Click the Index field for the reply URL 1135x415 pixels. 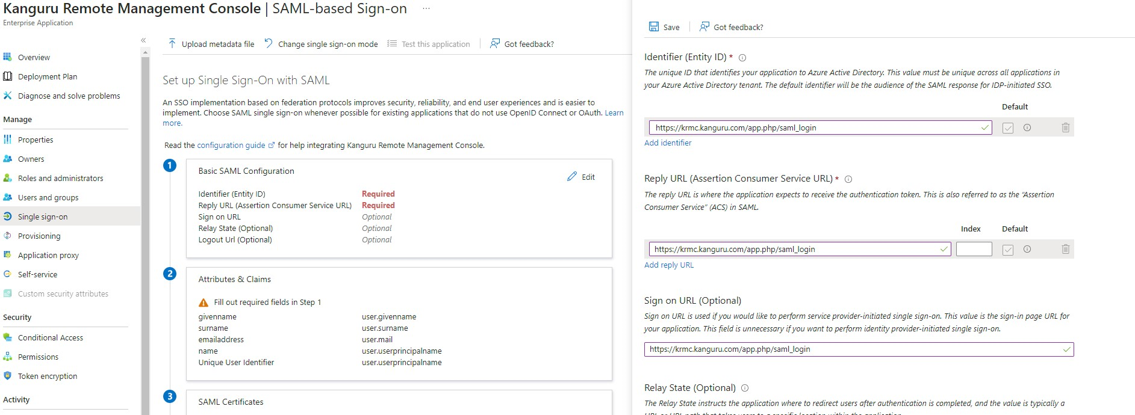974,249
